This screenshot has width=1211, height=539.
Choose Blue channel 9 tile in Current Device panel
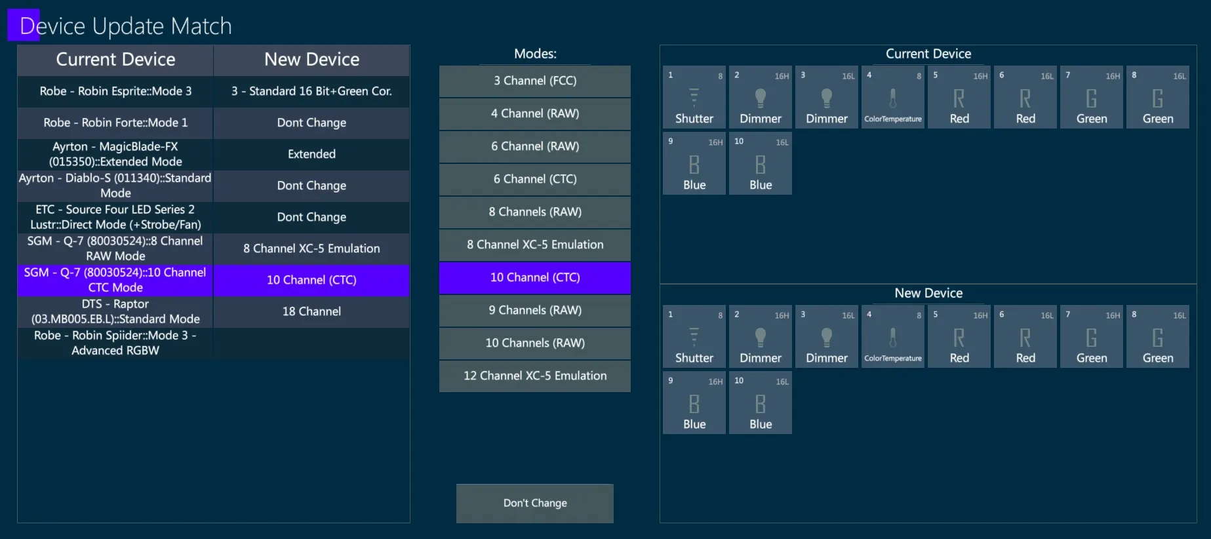(x=694, y=163)
